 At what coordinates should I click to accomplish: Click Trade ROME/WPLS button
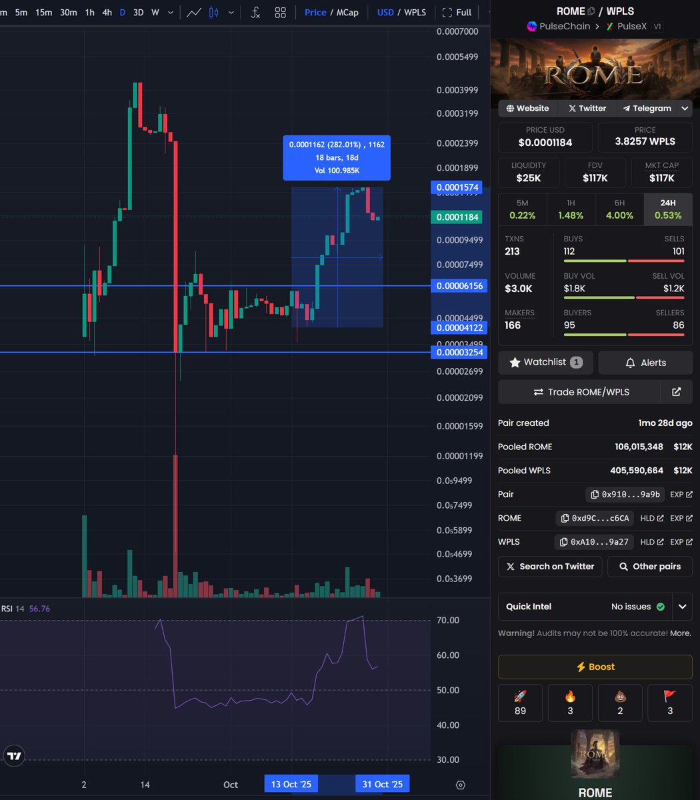coord(579,392)
